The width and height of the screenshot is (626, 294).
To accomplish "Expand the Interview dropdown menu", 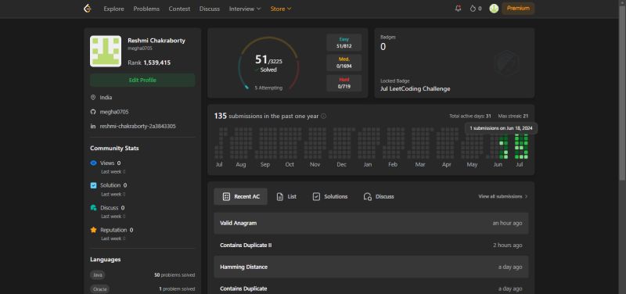I will tap(245, 9).
